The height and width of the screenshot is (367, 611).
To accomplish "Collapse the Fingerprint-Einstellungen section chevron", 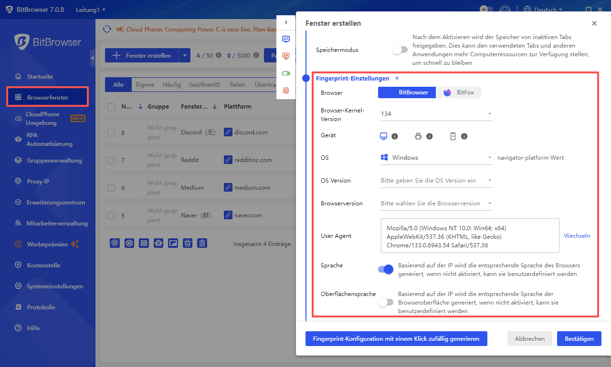I will [397, 78].
